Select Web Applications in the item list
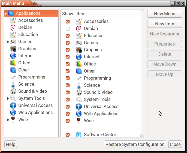187x153 pixels. [101, 114]
